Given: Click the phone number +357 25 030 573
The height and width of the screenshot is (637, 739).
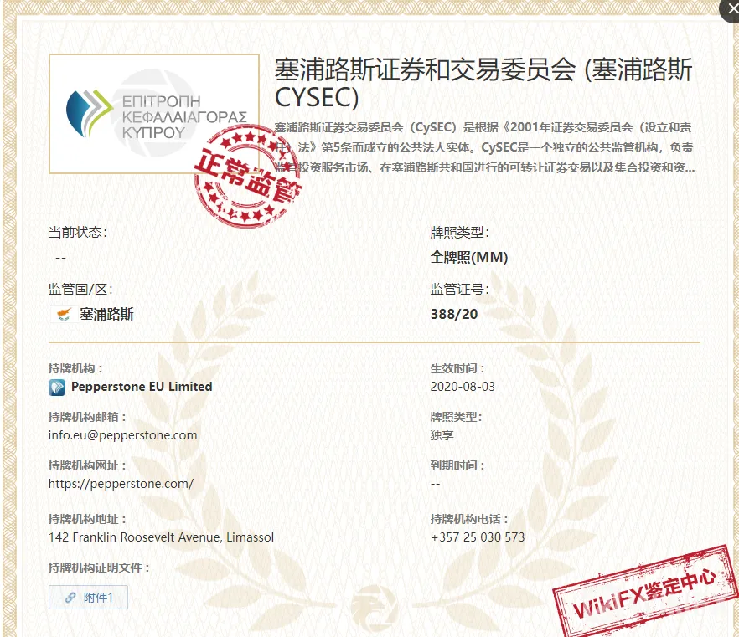Looking at the screenshot, I should click(478, 537).
